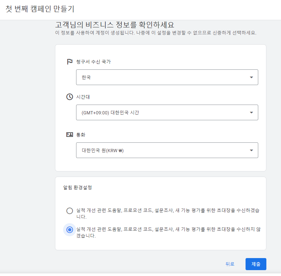Open the billing country dropdown showing 한국

pos(167,77)
